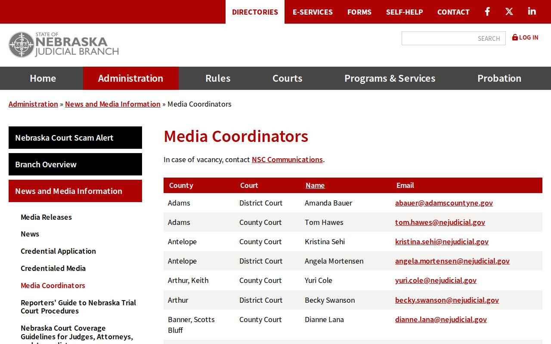Email dianne.lana@nejudicial.gov
This screenshot has height=344, width=551.
point(441,319)
